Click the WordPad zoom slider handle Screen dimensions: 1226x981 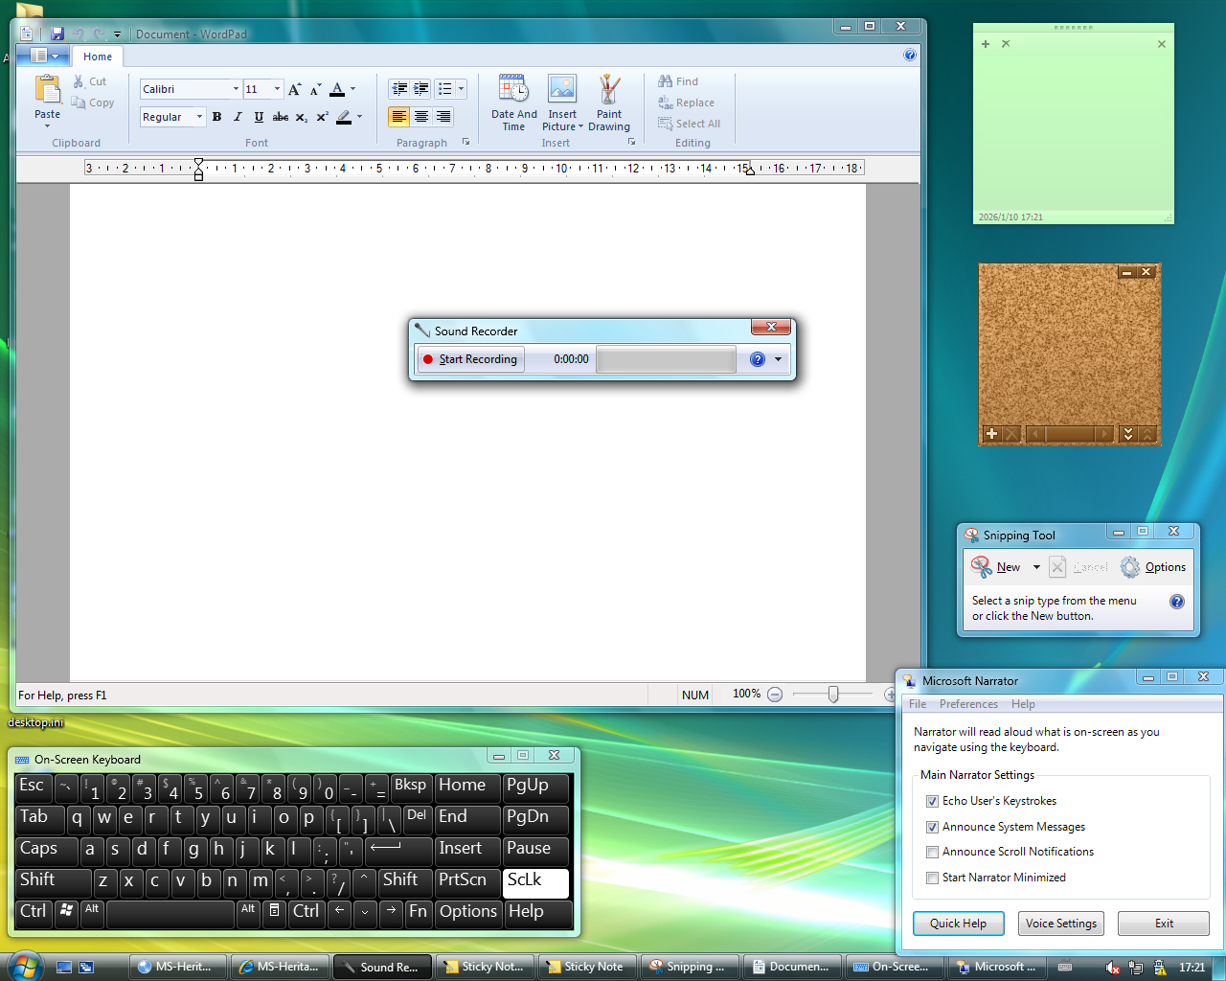point(833,695)
